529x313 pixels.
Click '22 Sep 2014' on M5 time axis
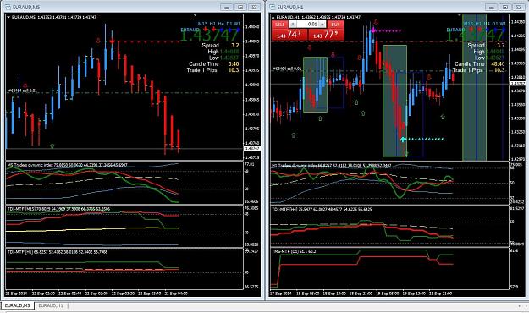pyautogui.click(x=16, y=294)
